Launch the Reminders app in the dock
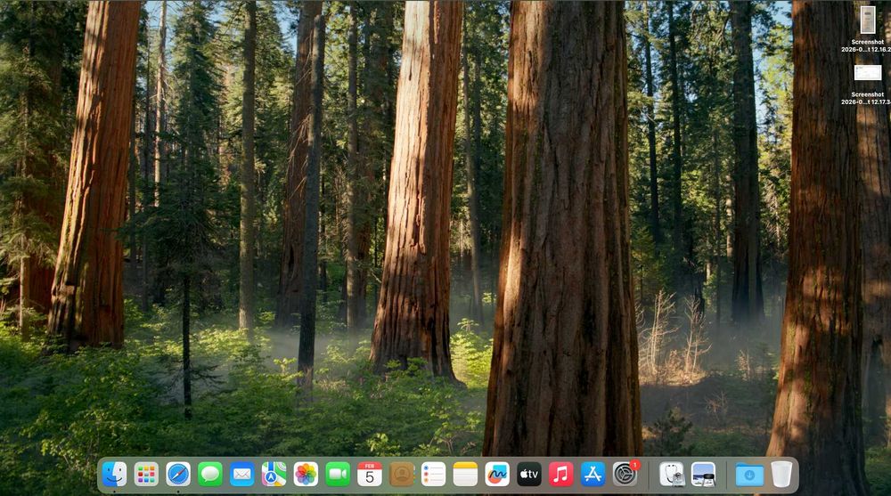 pos(433,474)
